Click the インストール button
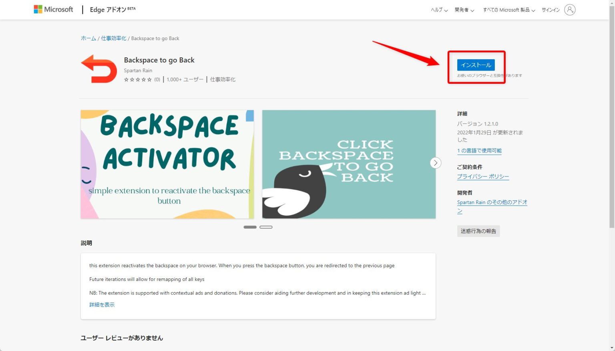 click(x=476, y=65)
